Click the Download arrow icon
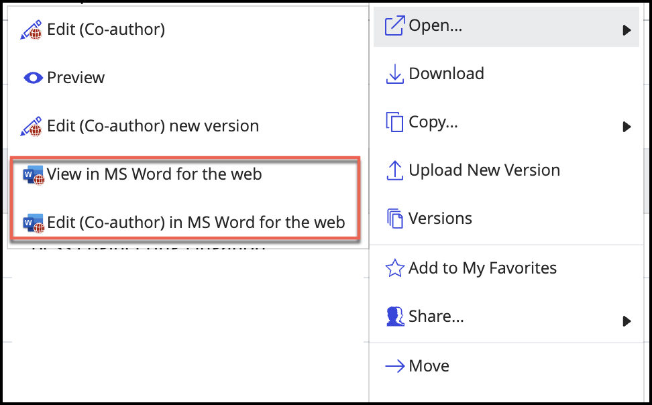Image resolution: width=652 pixels, height=405 pixels. (x=394, y=74)
